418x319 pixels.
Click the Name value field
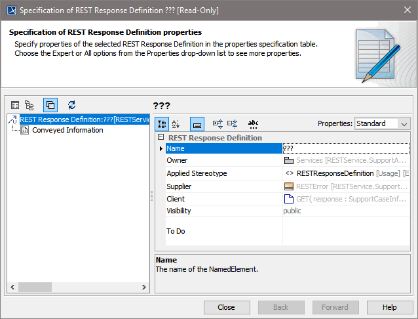346,148
